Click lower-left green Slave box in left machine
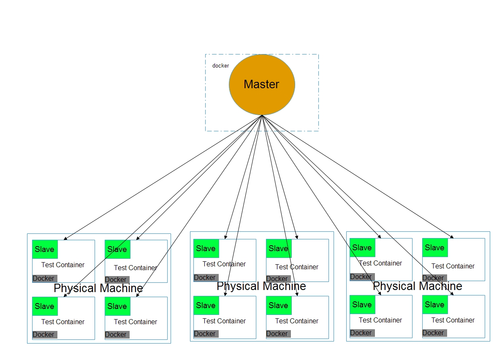 [45, 306]
